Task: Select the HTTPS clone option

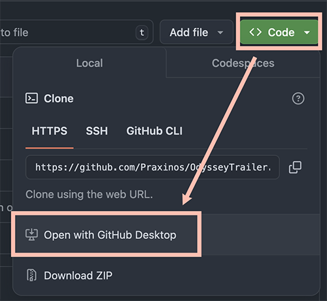Action: pyautogui.click(x=50, y=131)
